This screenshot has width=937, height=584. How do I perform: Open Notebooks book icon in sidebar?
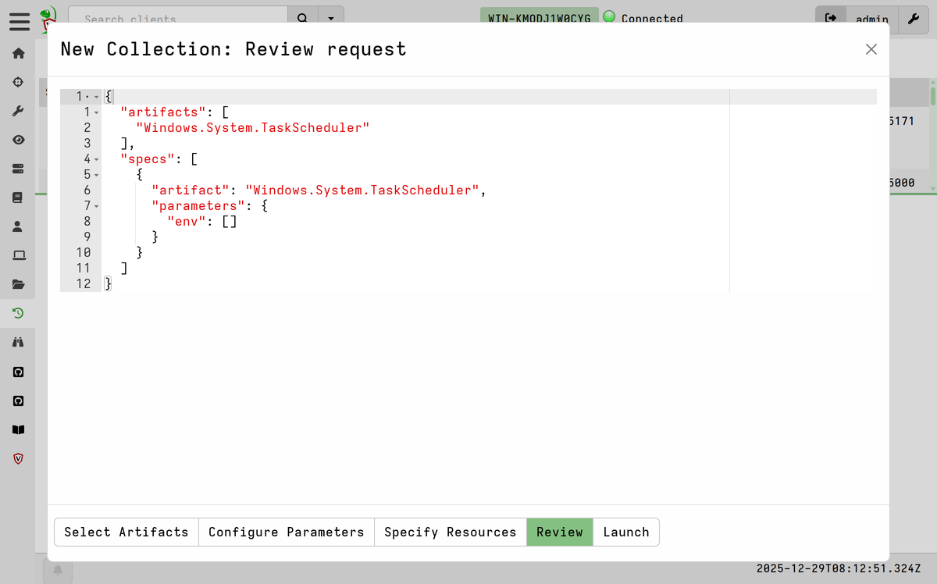(x=19, y=198)
